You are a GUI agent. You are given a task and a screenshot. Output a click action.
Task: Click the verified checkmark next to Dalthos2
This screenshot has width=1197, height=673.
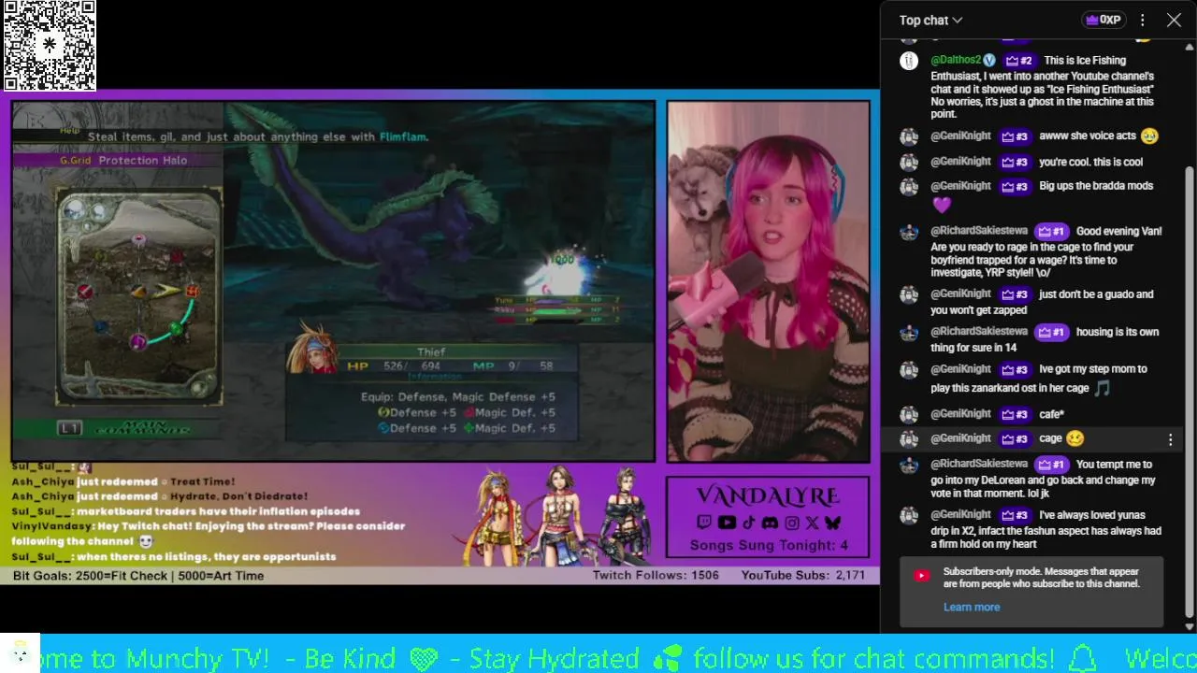coord(989,61)
